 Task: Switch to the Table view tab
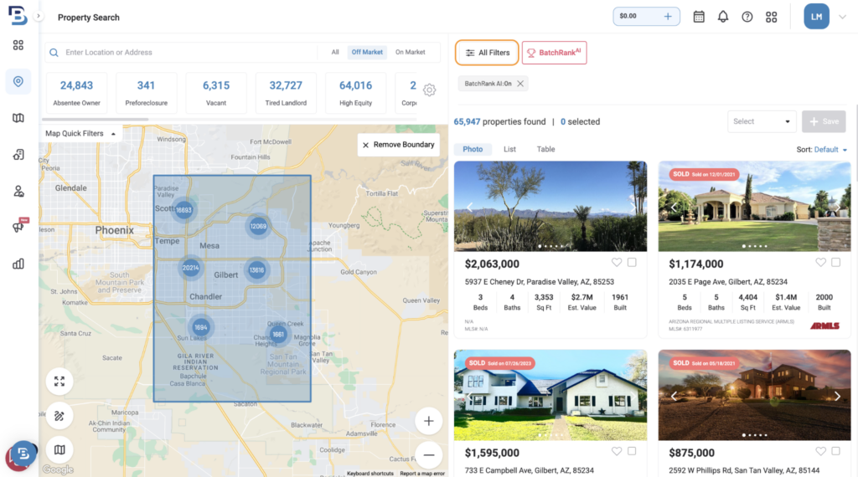[545, 150]
